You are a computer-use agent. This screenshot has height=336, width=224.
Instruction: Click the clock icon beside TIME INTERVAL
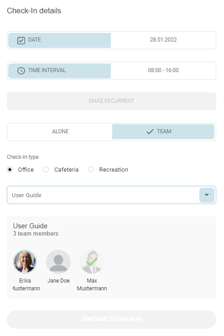pyautogui.click(x=21, y=71)
